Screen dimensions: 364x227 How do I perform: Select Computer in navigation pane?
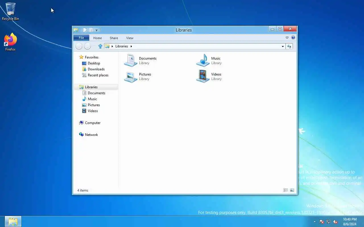coord(93,123)
